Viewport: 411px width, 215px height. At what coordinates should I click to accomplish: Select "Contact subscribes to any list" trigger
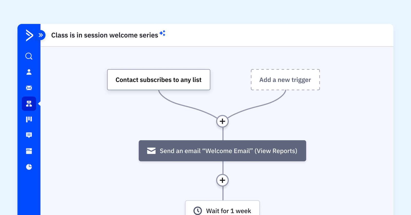(x=158, y=80)
